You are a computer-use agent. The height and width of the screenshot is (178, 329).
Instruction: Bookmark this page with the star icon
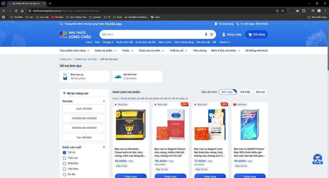[x=283, y=11]
